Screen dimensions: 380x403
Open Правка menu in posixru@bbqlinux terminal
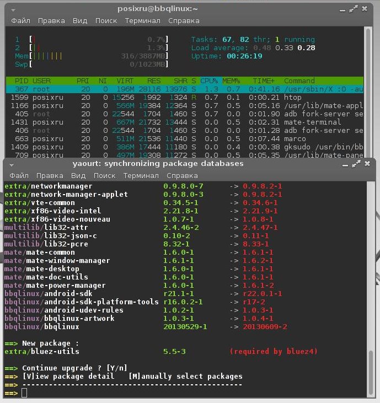(x=51, y=21)
